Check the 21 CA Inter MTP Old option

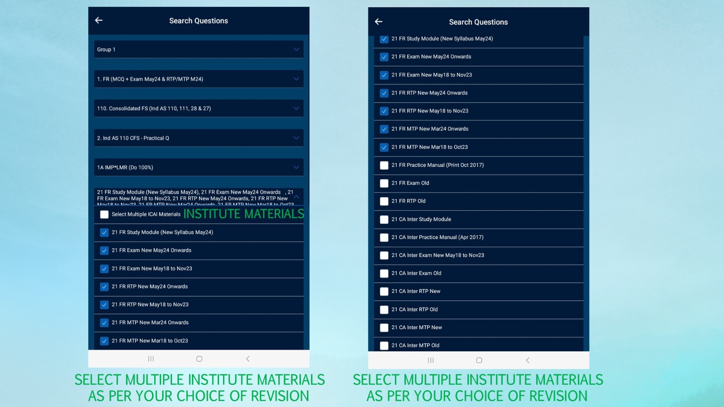[x=384, y=345]
